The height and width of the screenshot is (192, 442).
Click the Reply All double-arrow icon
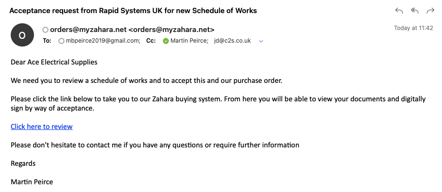coord(414,11)
